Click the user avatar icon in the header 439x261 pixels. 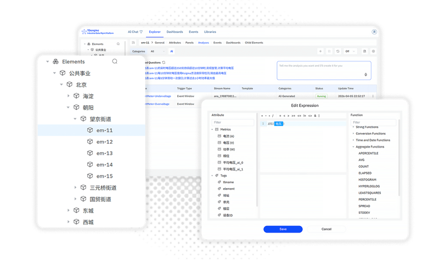374,32
